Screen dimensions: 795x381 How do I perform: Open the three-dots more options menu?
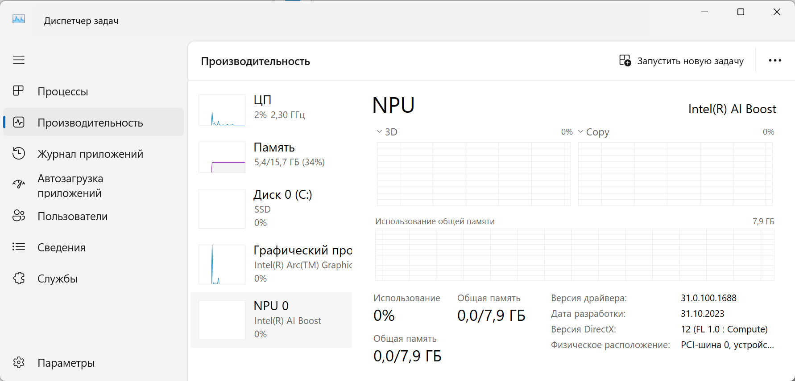click(775, 61)
